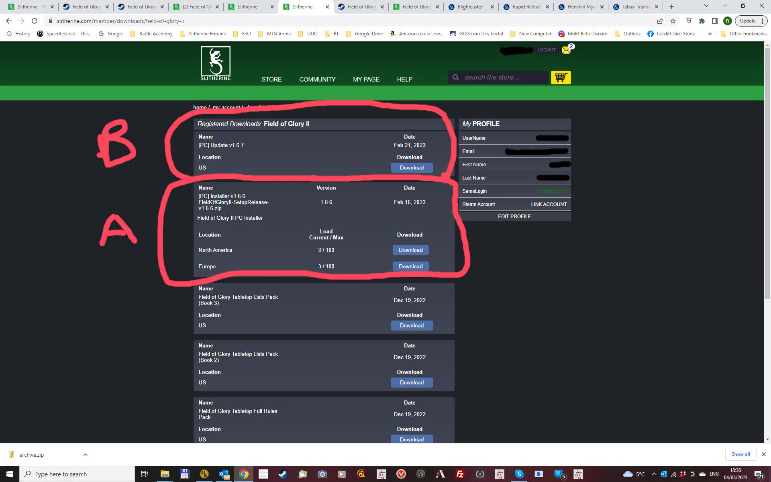
Task: Bookmark page with the star icon
Action: tap(673, 21)
